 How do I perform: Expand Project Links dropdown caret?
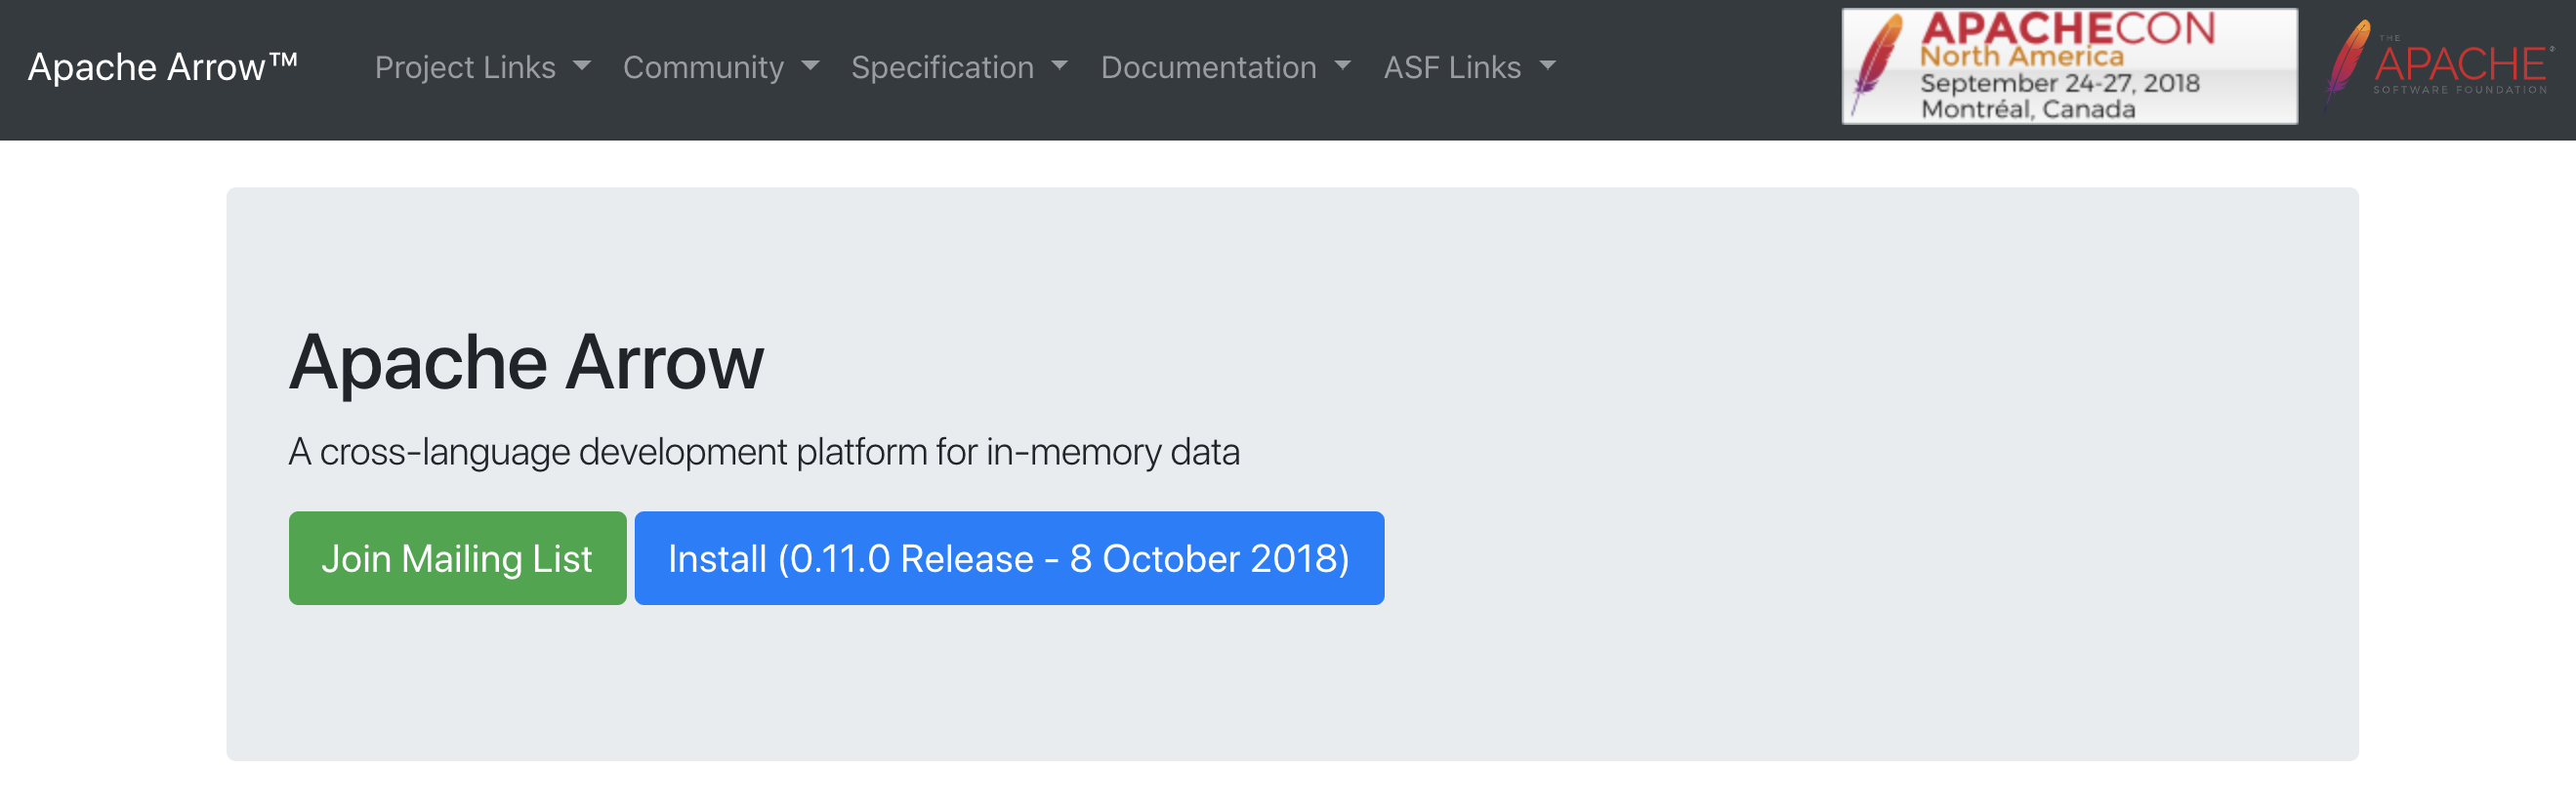(x=581, y=66)
